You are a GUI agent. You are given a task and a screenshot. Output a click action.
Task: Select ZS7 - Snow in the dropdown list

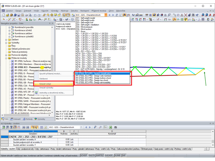103,31
